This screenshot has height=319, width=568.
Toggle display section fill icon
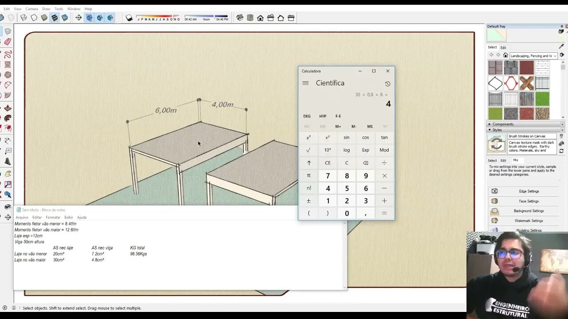(110, 18)
